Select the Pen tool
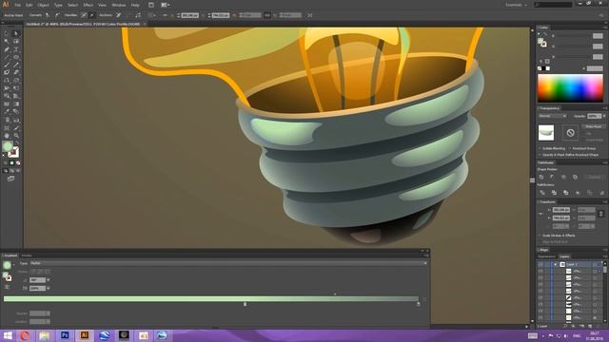This screenshot has height=342, width=609. [x=7, y=49]
